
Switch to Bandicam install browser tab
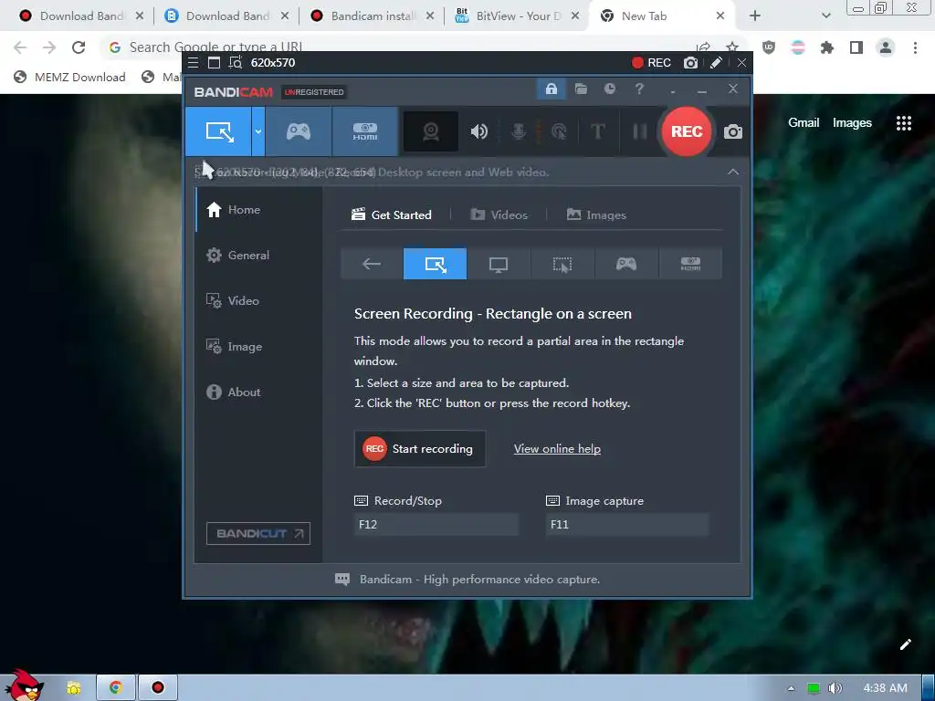(x=373, y=16)
